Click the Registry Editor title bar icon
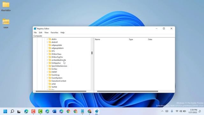This screenshot has width=204, height=115. 35,28
